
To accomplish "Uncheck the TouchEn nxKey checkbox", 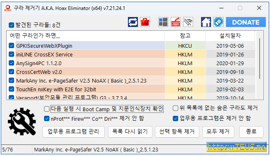I will tap(11, 89).
